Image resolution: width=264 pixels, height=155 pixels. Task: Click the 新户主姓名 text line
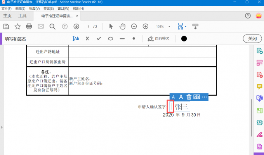[80, 79]
